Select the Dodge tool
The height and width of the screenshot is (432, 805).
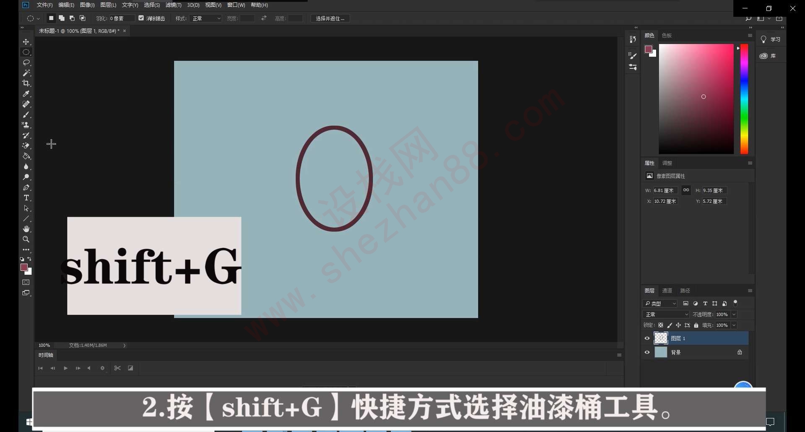pos(26,177)
